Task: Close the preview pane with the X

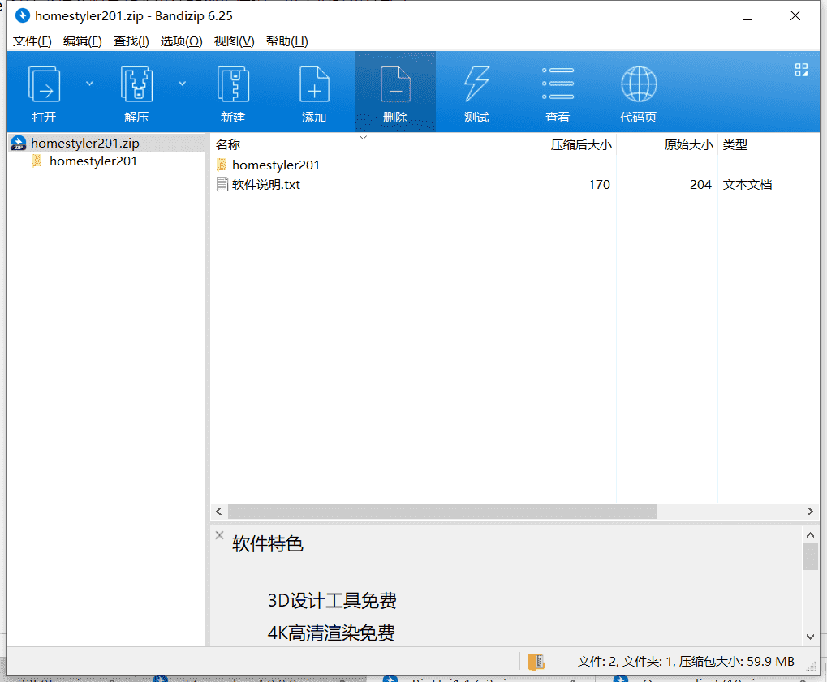Action: [x=219, y=535]
